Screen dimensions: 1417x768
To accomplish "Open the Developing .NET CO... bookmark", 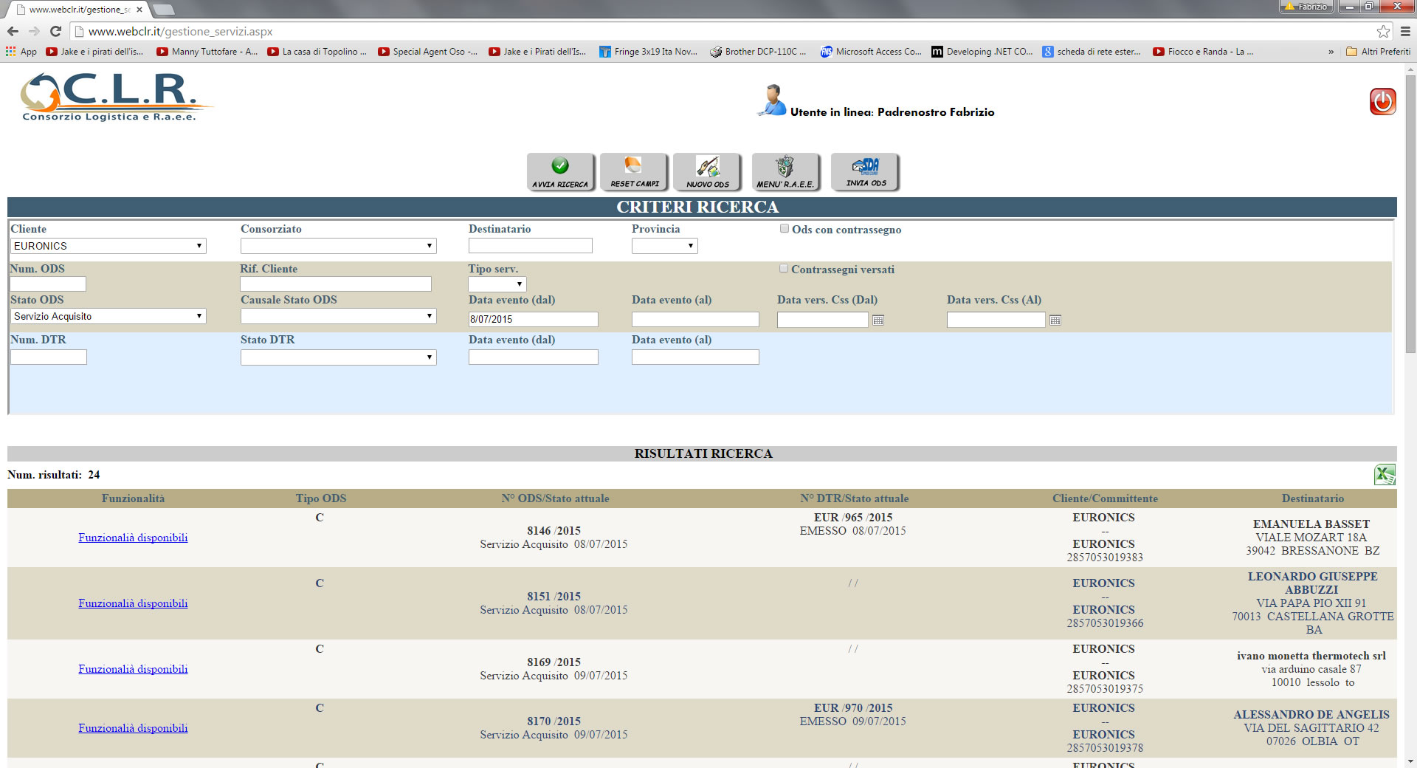I will pos(982,52).
